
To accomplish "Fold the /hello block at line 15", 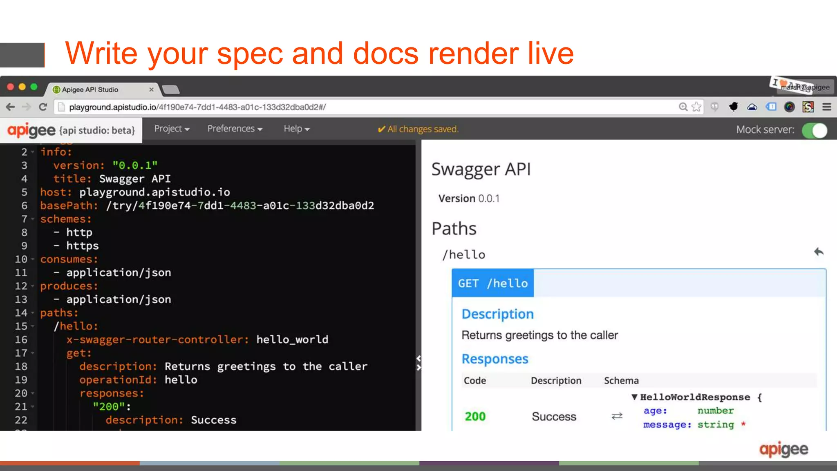I will [33, 326].
